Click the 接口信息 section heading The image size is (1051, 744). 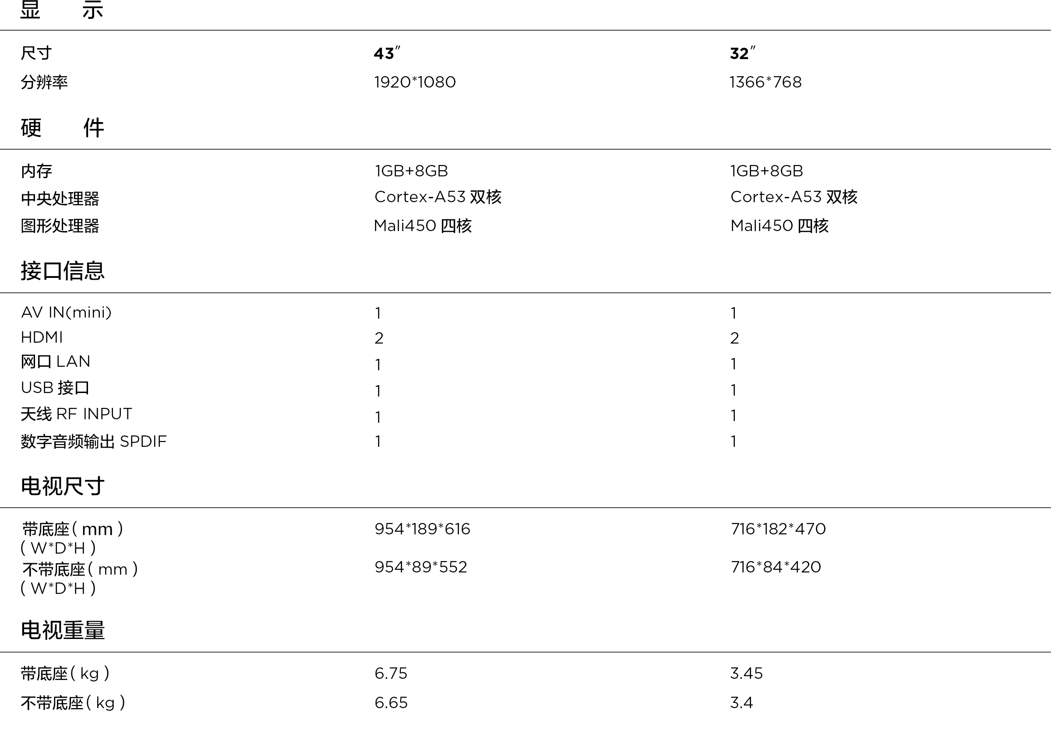coord(63,270)
